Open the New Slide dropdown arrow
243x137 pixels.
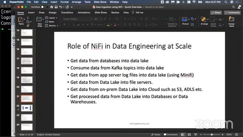click(43, 19)
